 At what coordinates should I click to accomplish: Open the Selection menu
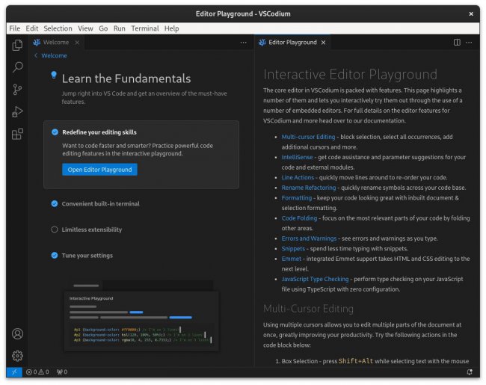coord(58,28)
